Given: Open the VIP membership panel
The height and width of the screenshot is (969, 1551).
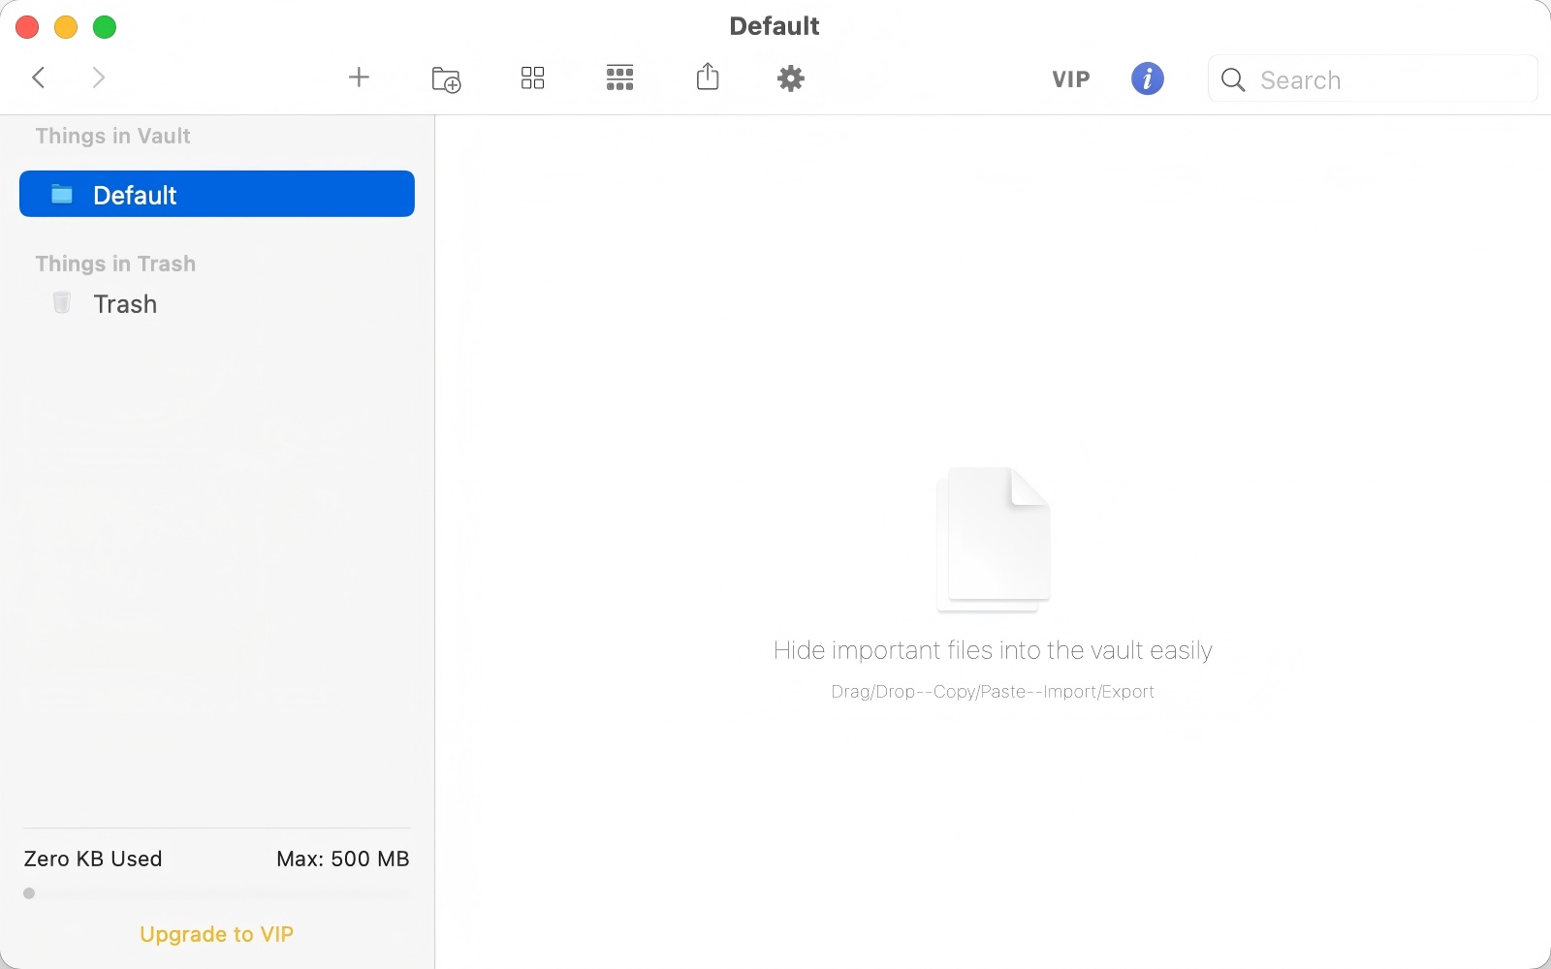Looking at the screenshot, I should [x=1069, y=79].
